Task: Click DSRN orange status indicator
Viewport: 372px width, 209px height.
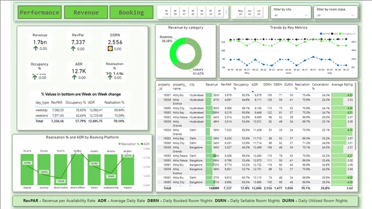Action: pyautogui.click(x=110, y=49)
